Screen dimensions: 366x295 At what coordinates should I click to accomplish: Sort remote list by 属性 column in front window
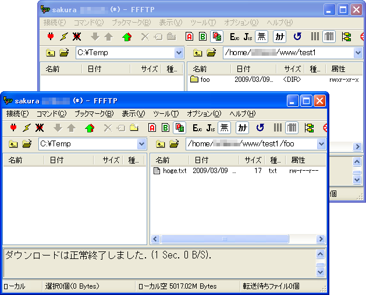click(306, 160)
